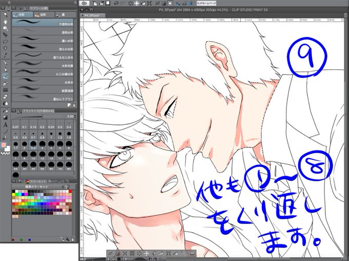The width and height of the screenshot is (349, 261).
Task: Select the Lasso selection tool
Action: point(5,42)
